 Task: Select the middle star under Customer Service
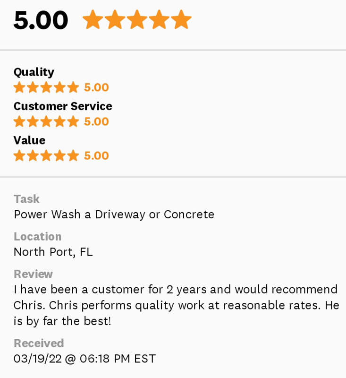(46, 121)
